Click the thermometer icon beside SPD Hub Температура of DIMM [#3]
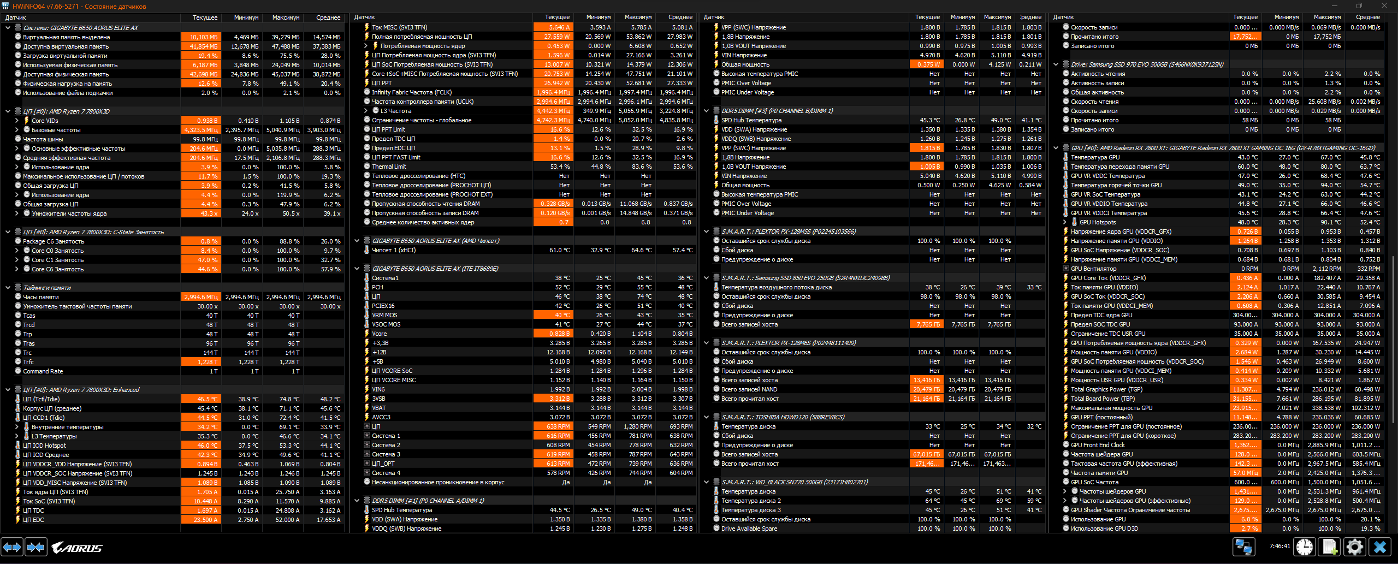The height and width of the screenshot is (564, 1398). (716, 120)
